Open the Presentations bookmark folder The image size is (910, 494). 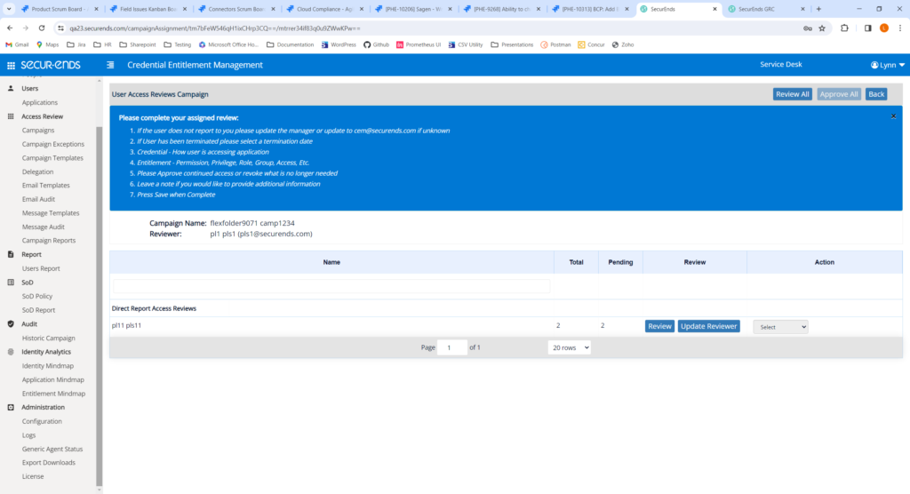tap(512, 44)
